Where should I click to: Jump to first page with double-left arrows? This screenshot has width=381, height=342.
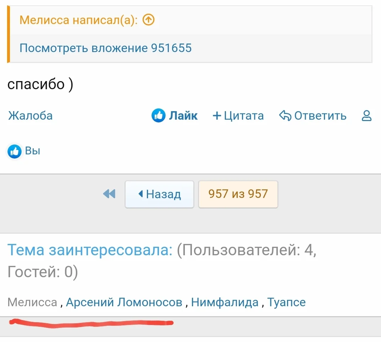[x=109, y=194]
